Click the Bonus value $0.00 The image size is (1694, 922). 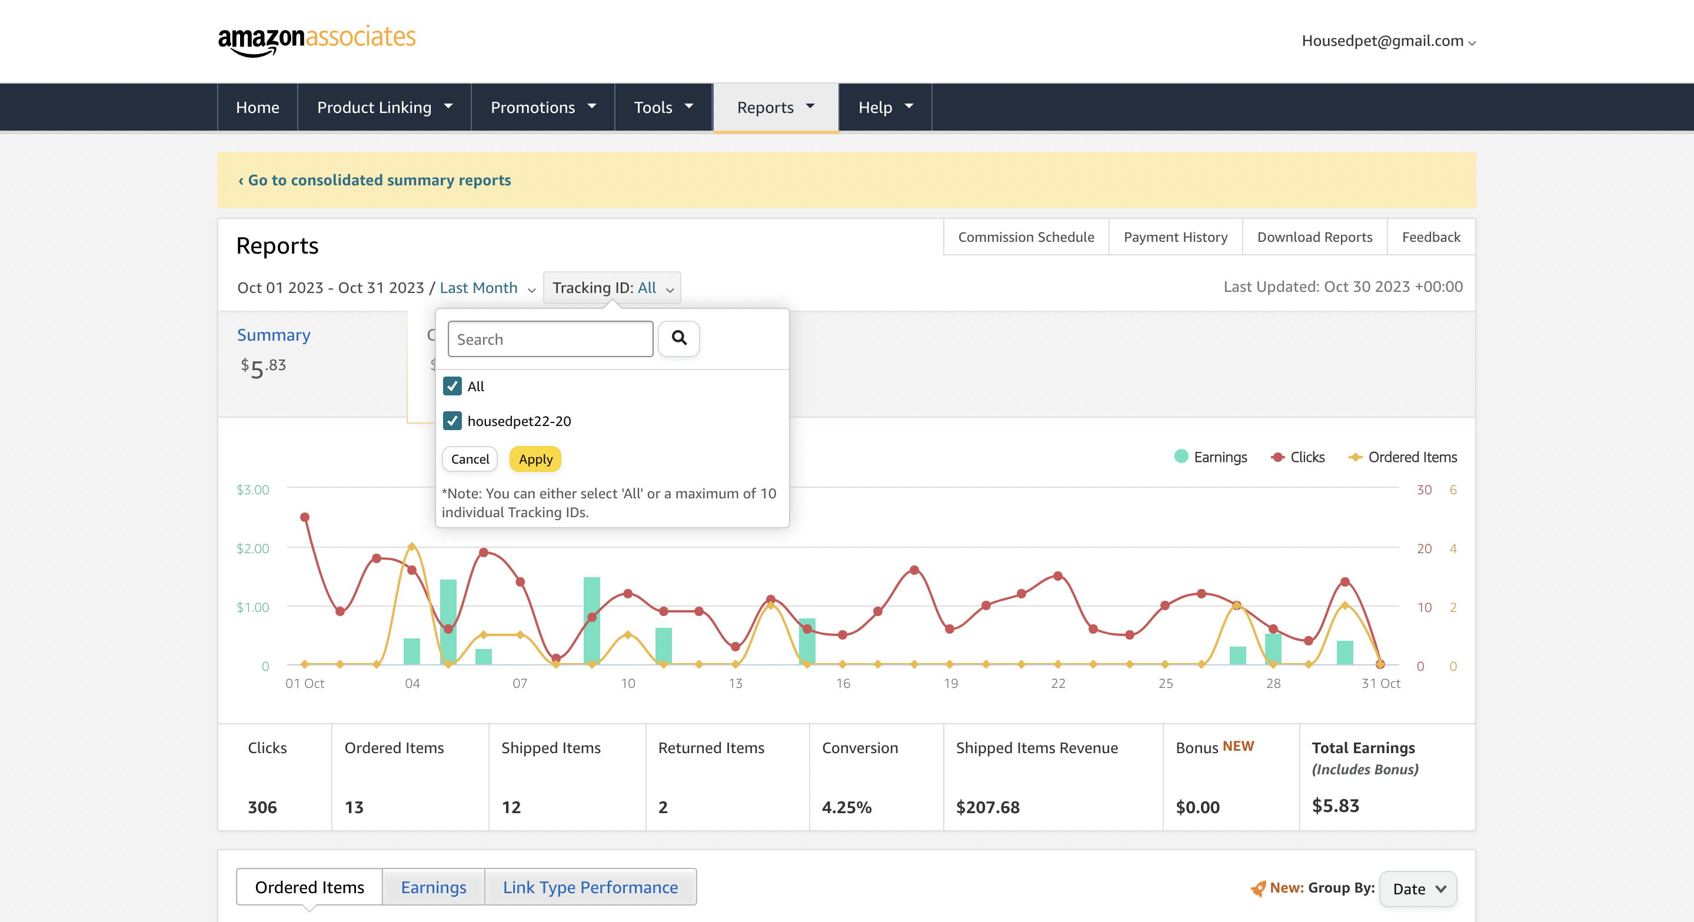pos(1197,807)
